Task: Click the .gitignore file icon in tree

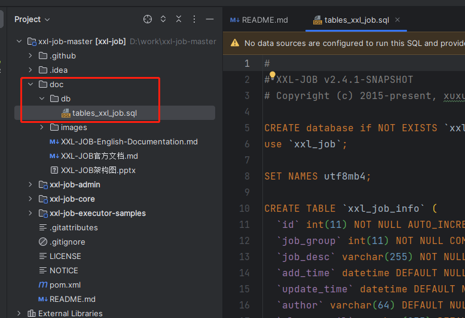Action: pos(43,242)
